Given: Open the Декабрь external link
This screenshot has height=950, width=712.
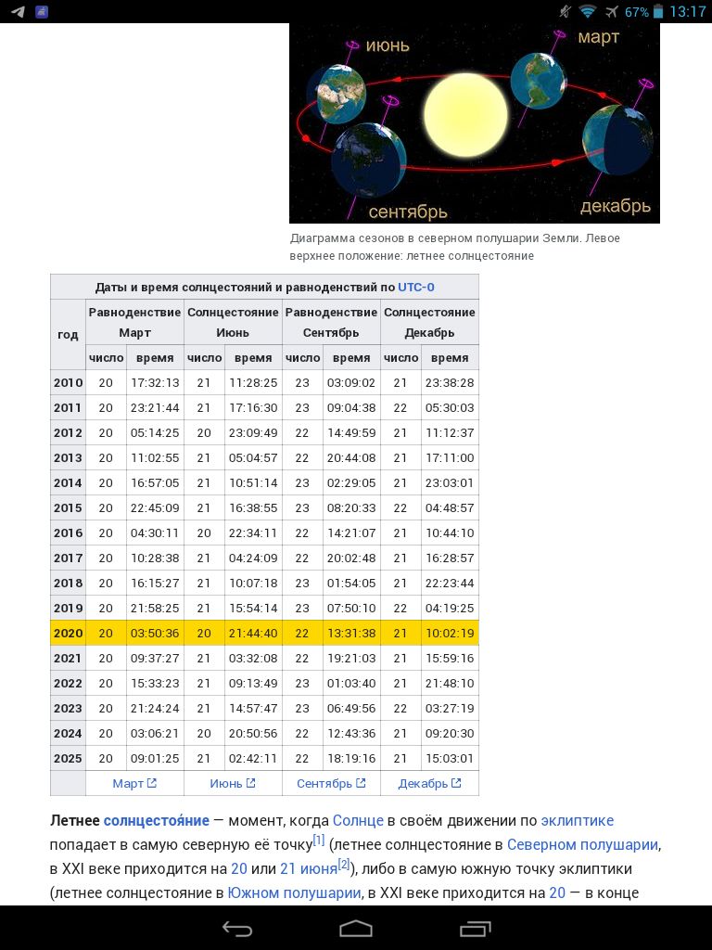Looking at the screenshot, I should pyautogui.click(x=429, y=783).
